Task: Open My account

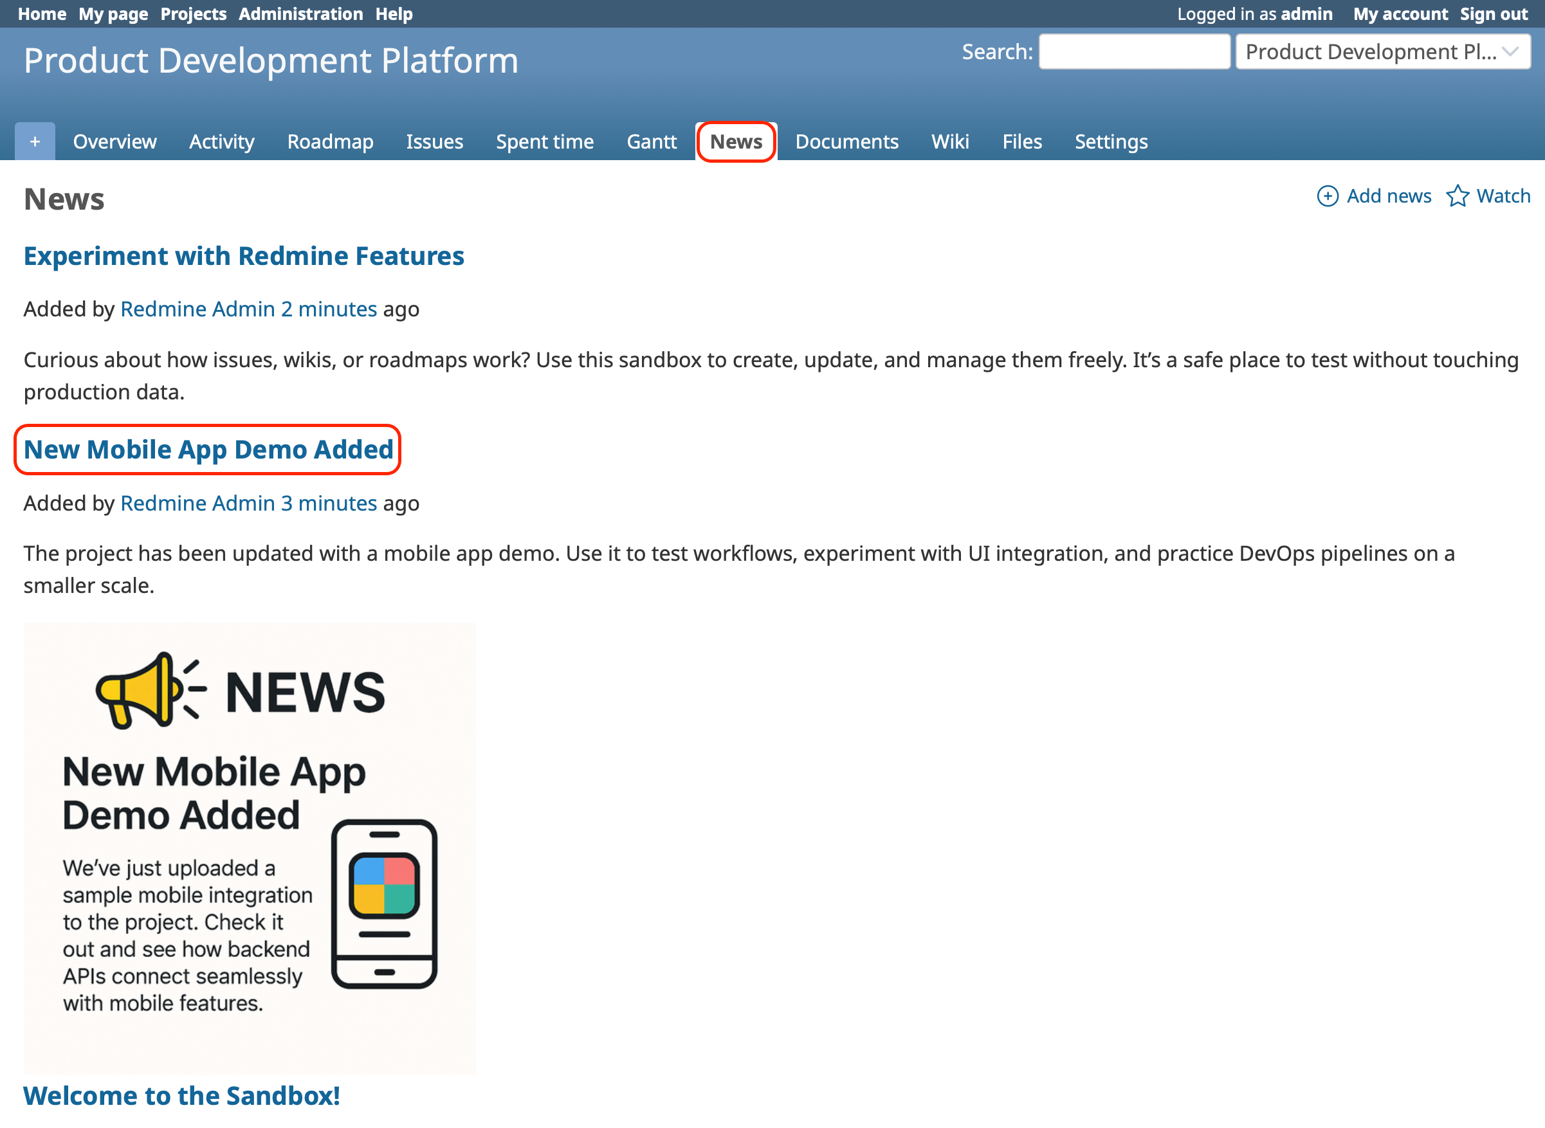Action: (x=1399, y=14)
